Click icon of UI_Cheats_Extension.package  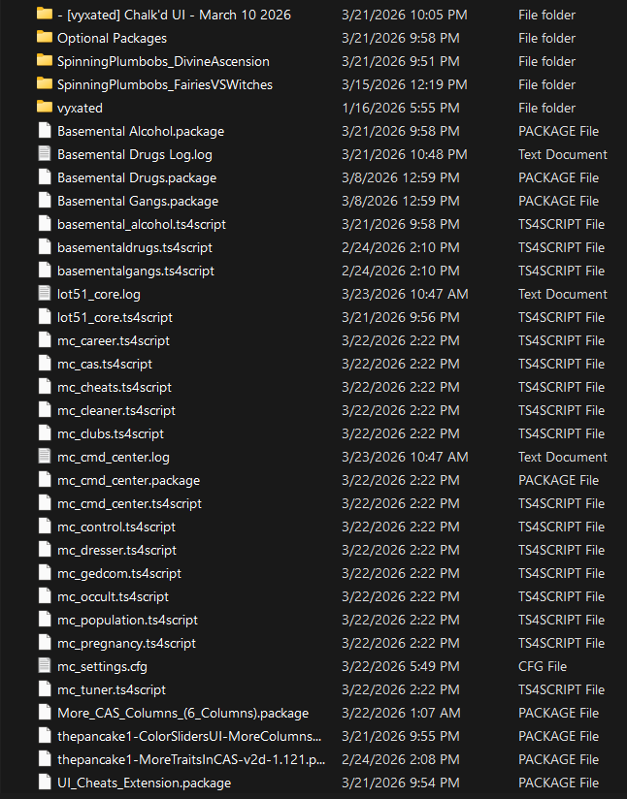(x=45, y=783)
